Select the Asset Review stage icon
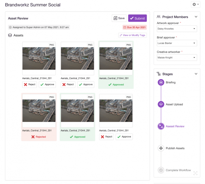The width and height of the screenshot is (205, 184). [x=161, y=126]
